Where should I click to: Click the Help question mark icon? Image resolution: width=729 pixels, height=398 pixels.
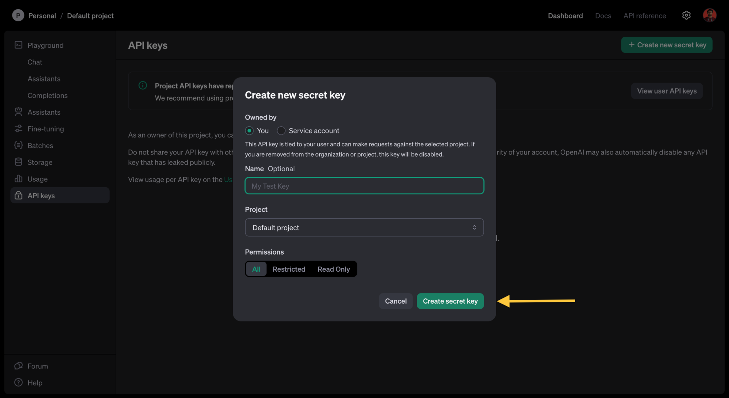(19, 382)
